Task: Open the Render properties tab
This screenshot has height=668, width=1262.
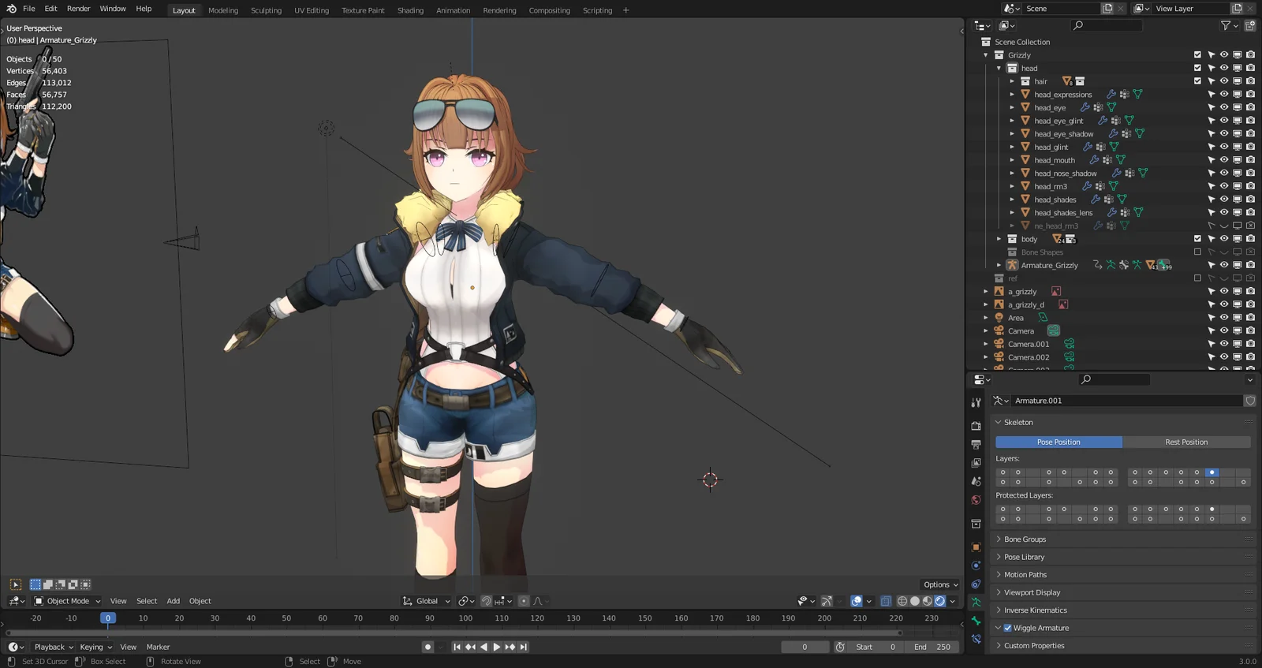Action: tap(976, 426)
